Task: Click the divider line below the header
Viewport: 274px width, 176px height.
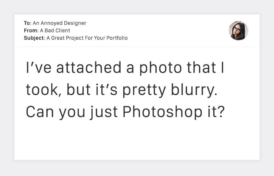Action: tap(137, 47)
